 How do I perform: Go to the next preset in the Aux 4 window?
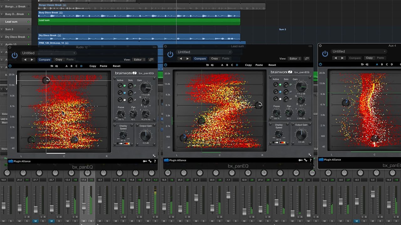coord(342,58)
